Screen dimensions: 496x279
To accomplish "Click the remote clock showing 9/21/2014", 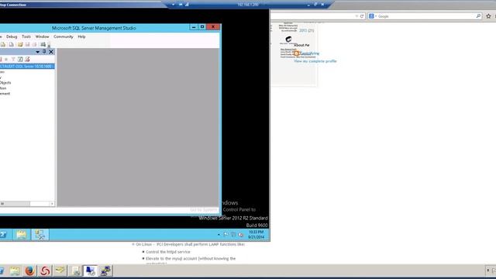I will pyautogui.click(x=256, y=234).
